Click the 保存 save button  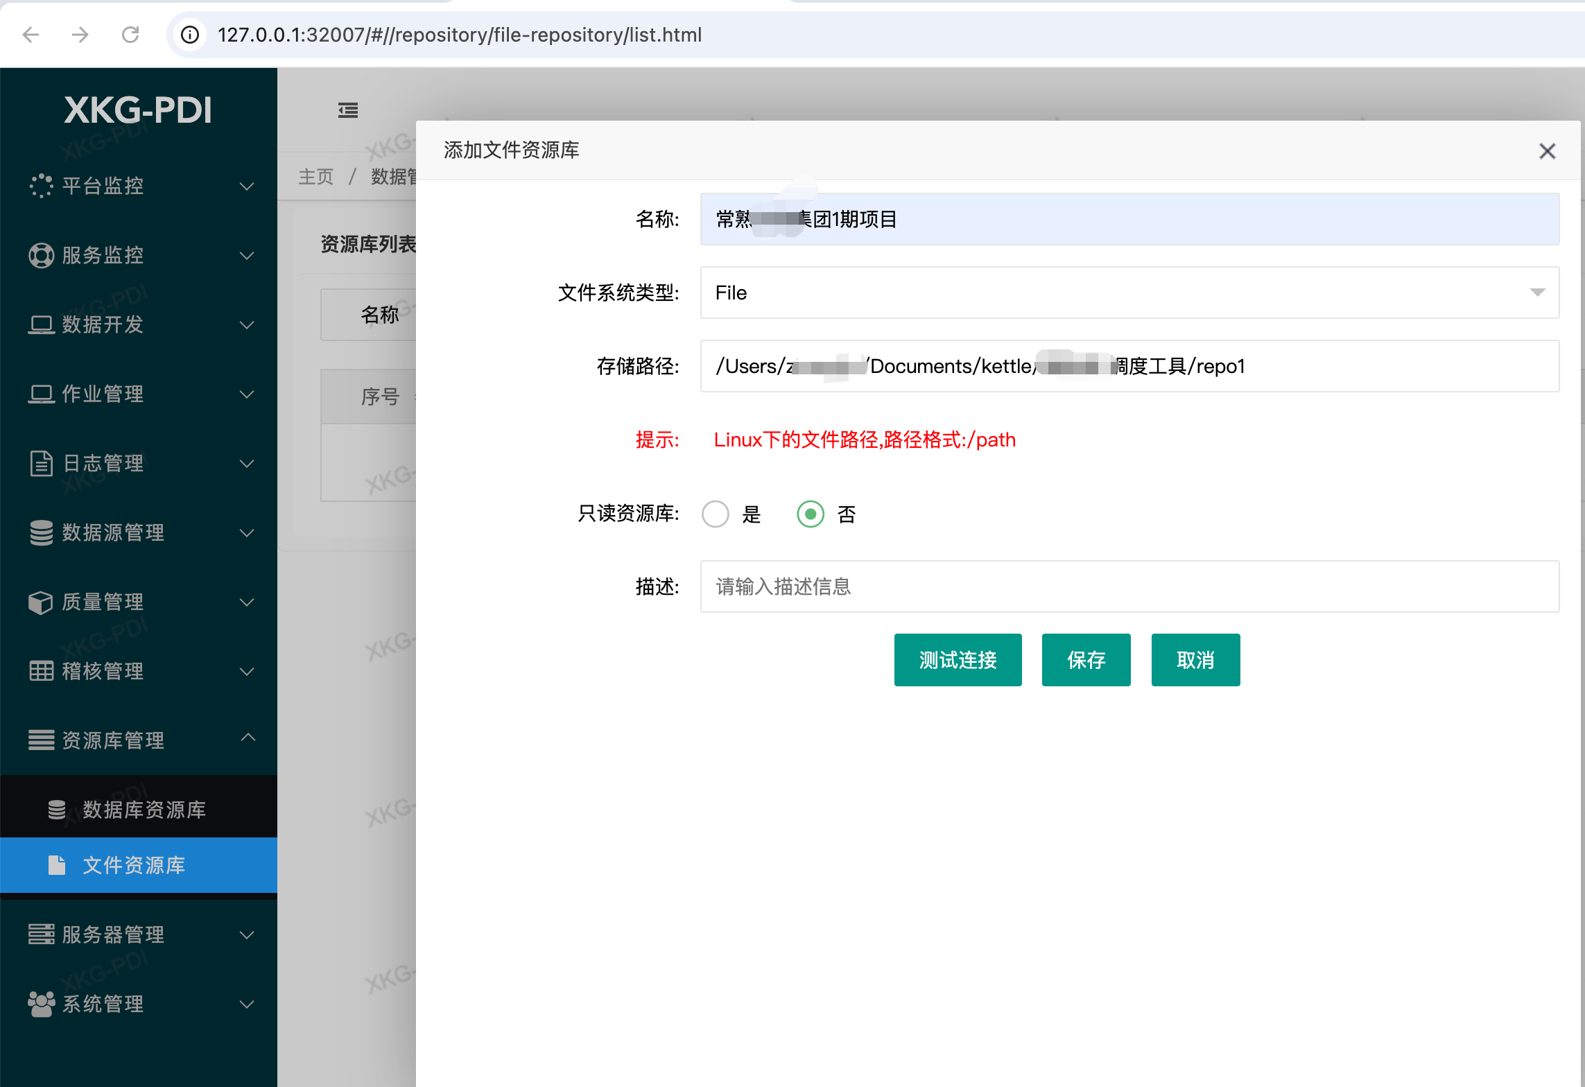click(1086, 660)
